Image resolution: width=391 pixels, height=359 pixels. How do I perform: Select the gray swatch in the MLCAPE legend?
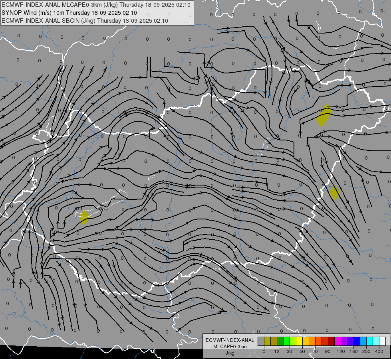pyautogui.click(x=261, y=341)
